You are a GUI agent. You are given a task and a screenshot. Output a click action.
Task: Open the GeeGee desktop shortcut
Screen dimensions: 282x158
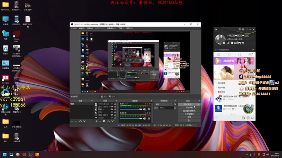click(6, 79)
